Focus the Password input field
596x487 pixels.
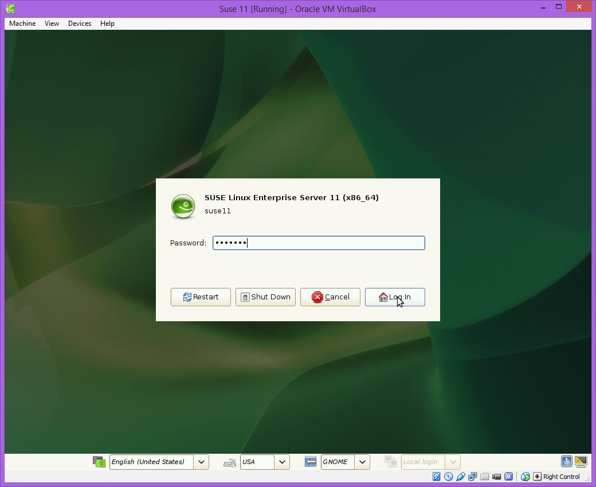[x=319, y=243]
